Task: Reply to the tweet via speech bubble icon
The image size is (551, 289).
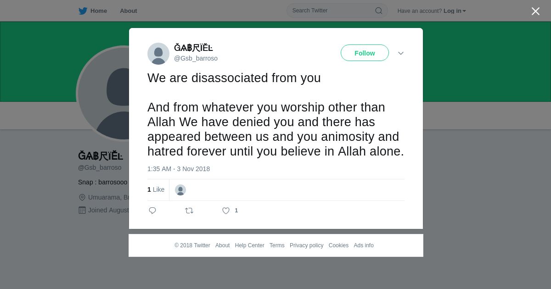Action: tap(152, 211)
